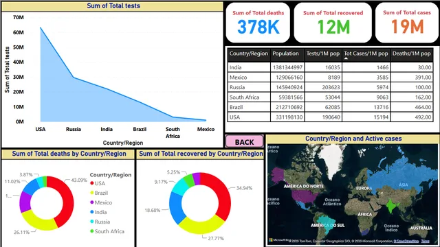The image size is (440, 247).
Task: Open the OpenStreetMap attribution link
Action: click(406, 241)
